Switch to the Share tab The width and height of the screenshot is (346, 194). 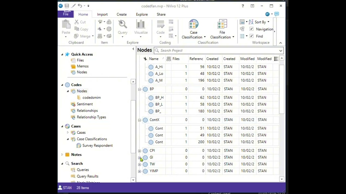[x=161, y=15]
